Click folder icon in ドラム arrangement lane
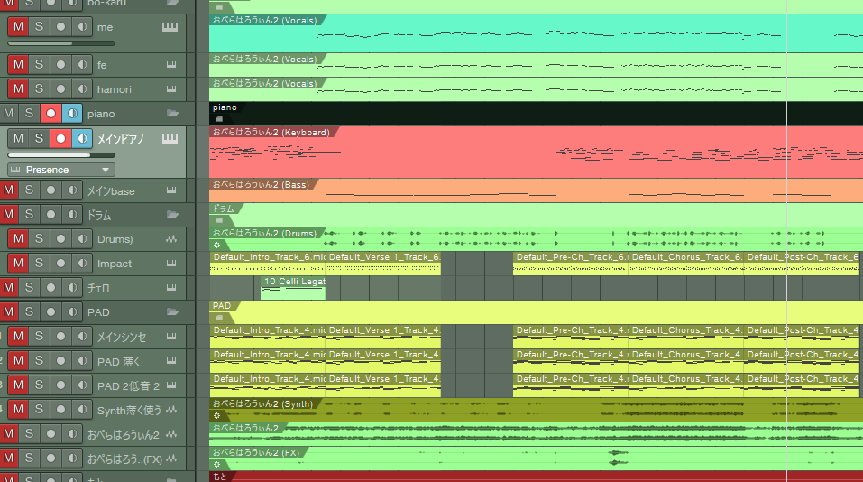 coord(219,220)
